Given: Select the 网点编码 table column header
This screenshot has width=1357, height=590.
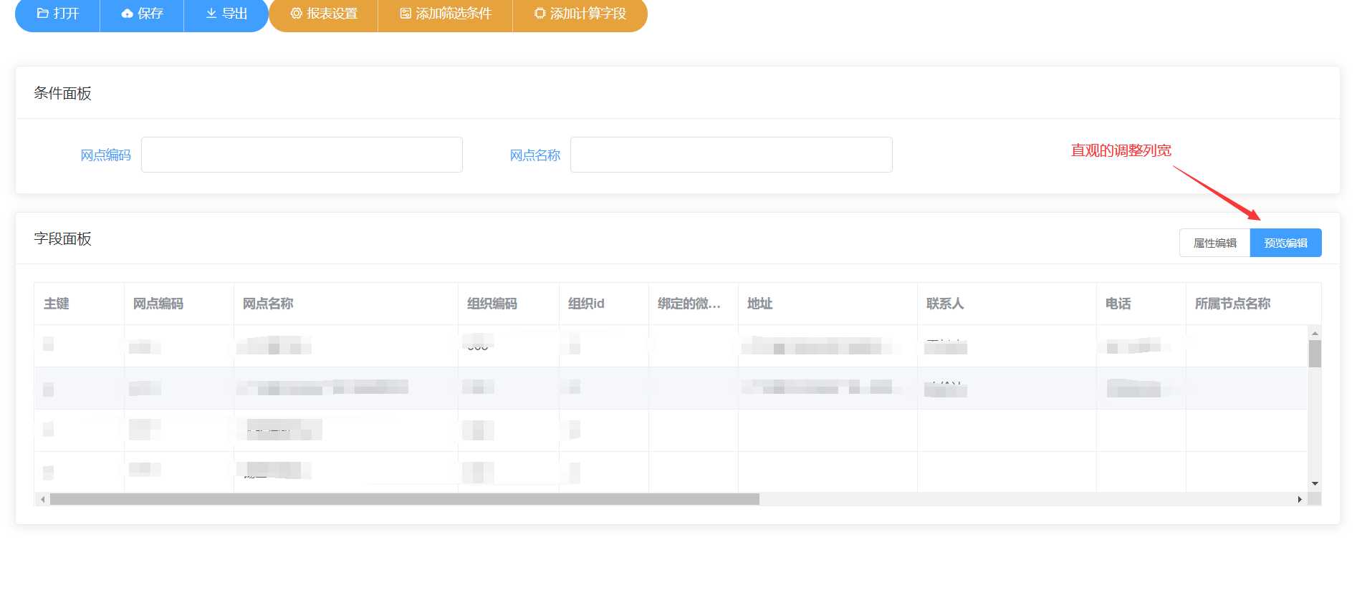Looking at the screenshot, I should coord(179,304).
